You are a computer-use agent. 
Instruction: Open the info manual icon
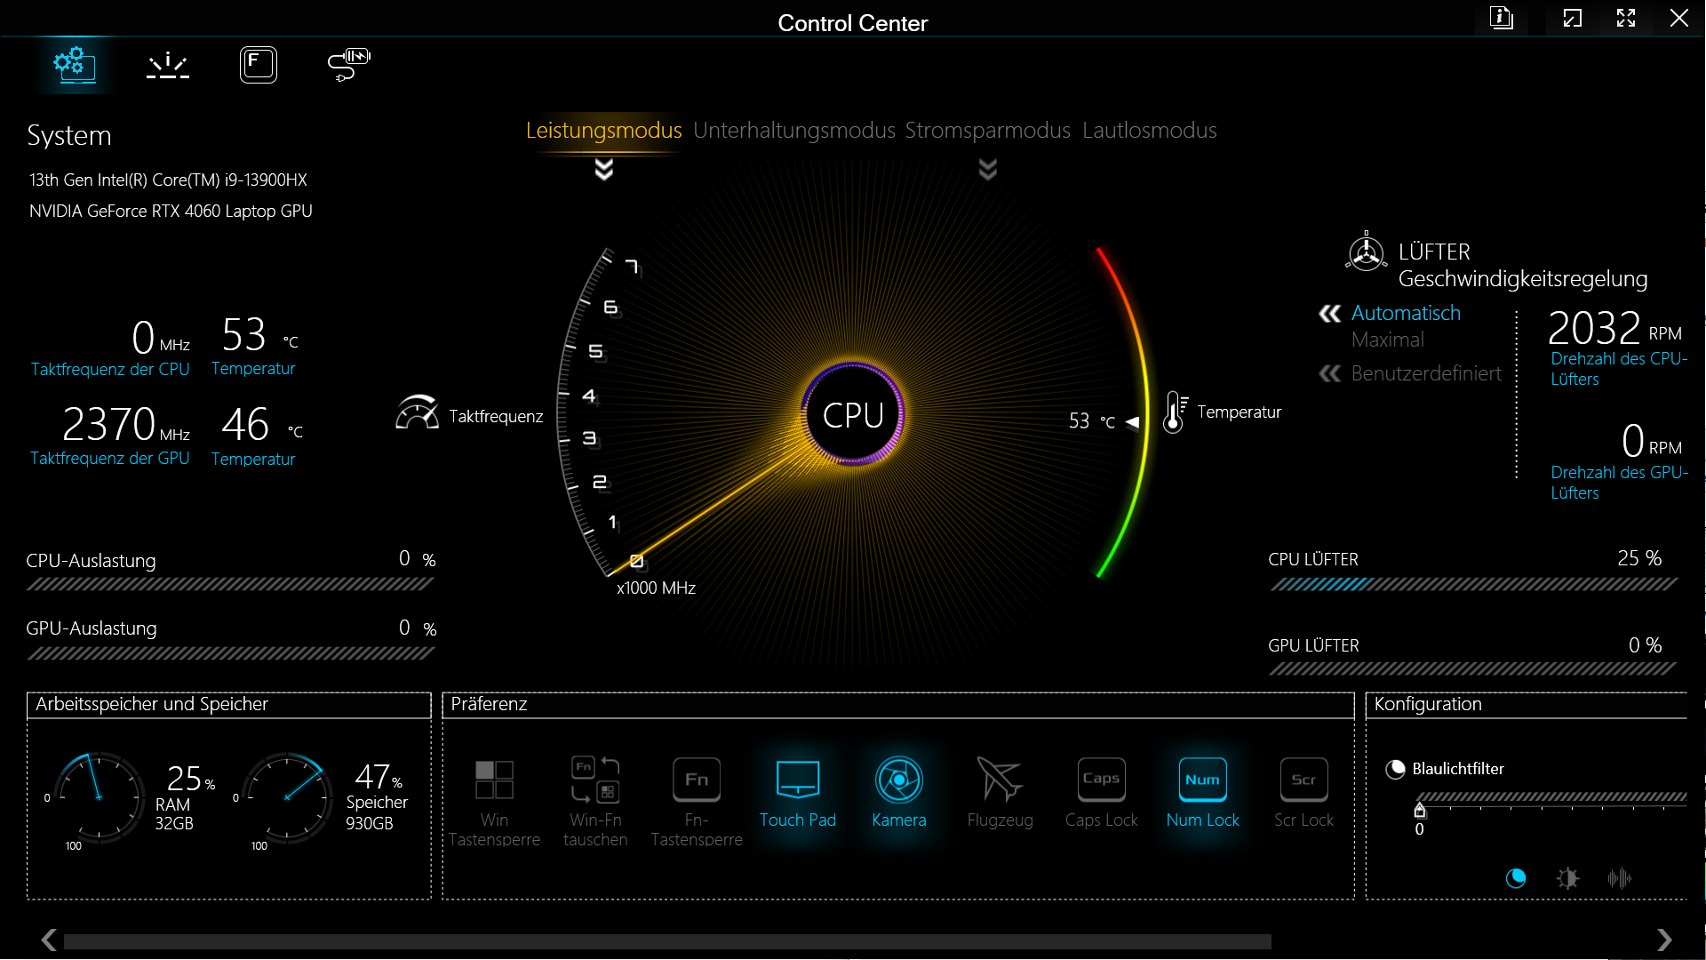click(1501, 18)
